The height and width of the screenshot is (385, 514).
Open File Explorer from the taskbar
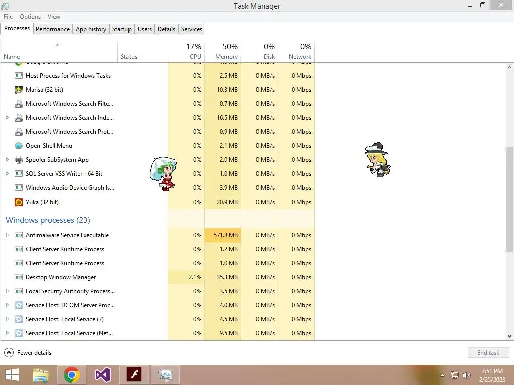pos(41,375)
